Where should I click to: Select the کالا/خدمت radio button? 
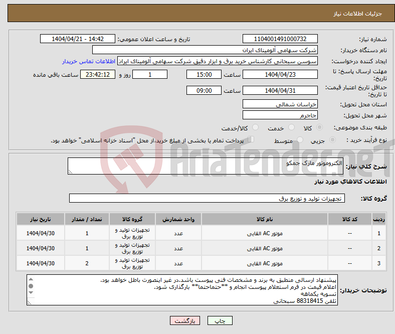tap(255, 127)
